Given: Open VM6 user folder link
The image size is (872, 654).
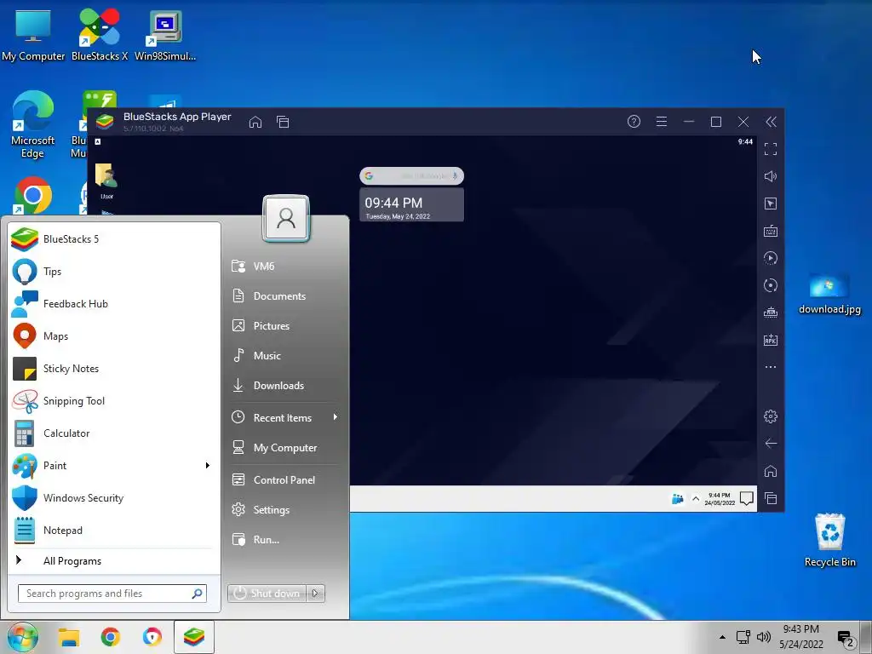Looking at the screenshot, I should coord(284,267).
